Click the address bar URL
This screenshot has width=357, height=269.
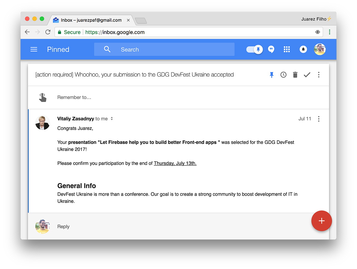tap(115, 32)
